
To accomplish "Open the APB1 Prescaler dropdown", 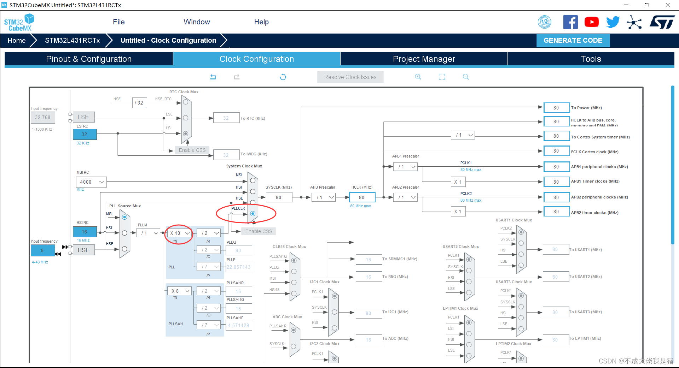I will click(x=405, y=167).
